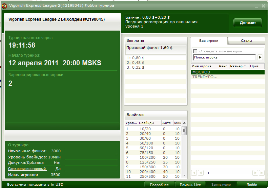The image size is (268, 188).
Task: Click the blinds scrollbar thumb
Action: tap(184, 131)
